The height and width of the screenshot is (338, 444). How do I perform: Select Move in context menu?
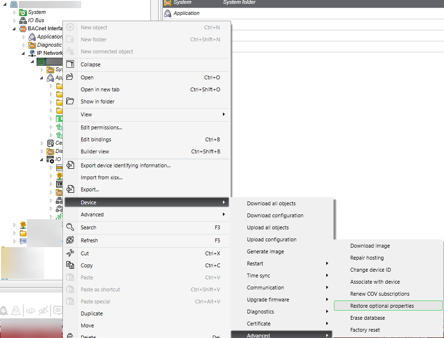coord(147,325)
